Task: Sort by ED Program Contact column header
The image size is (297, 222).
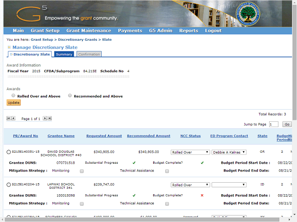Action: [229, 136]
